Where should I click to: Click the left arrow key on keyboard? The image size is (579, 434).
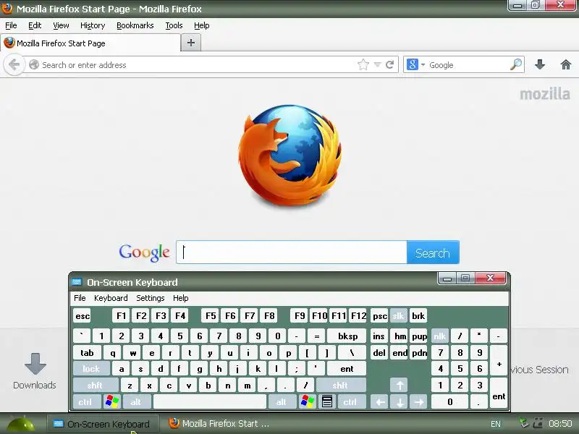point(379,401)
